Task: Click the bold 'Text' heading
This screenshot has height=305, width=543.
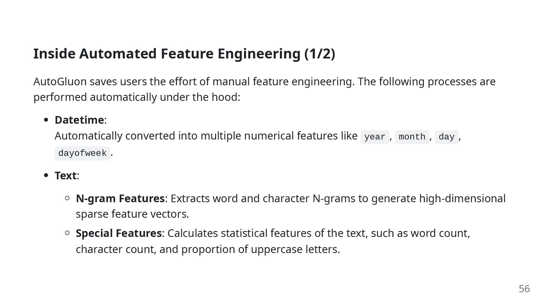Action: point(66,176)
